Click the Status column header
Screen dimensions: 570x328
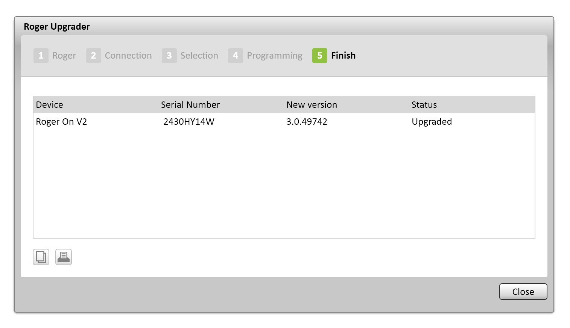[424, 105]
